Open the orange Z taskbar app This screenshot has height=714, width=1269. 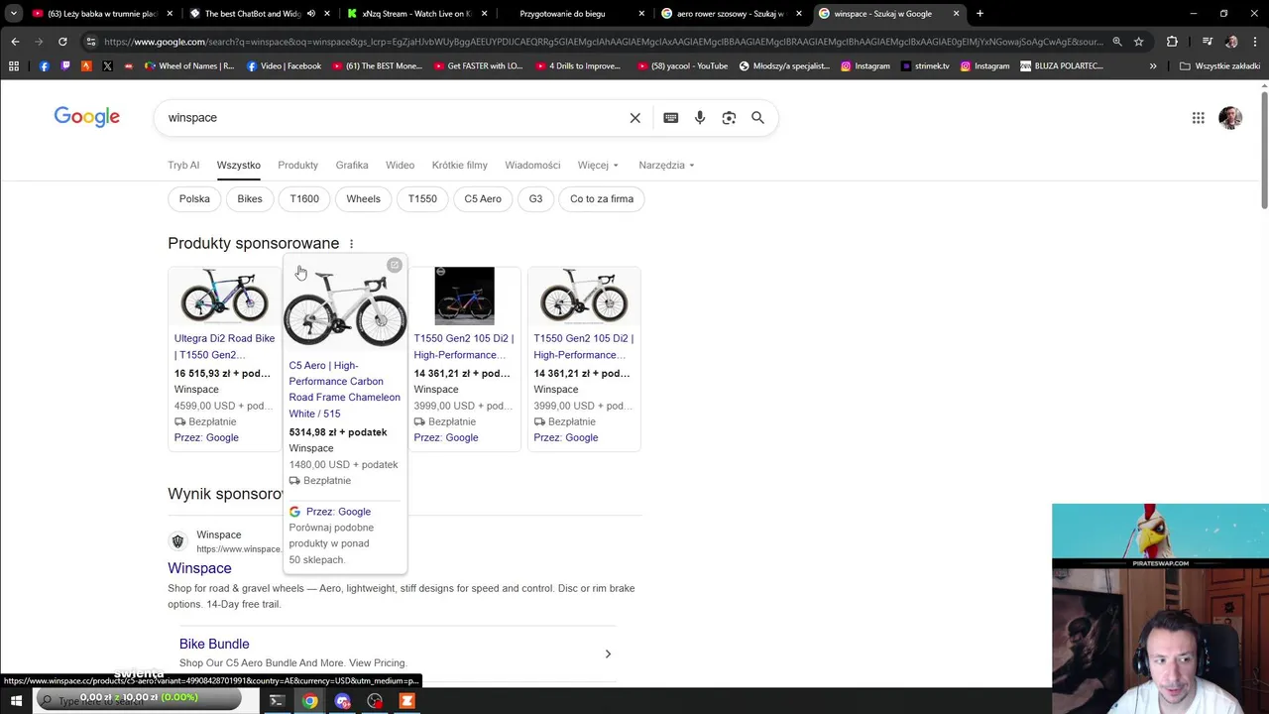pos(406,701)
